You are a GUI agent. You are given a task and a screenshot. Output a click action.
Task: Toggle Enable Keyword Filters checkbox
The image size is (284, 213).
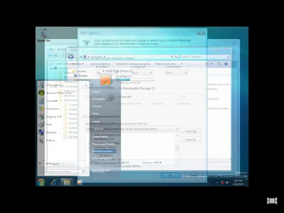point(83,87)
